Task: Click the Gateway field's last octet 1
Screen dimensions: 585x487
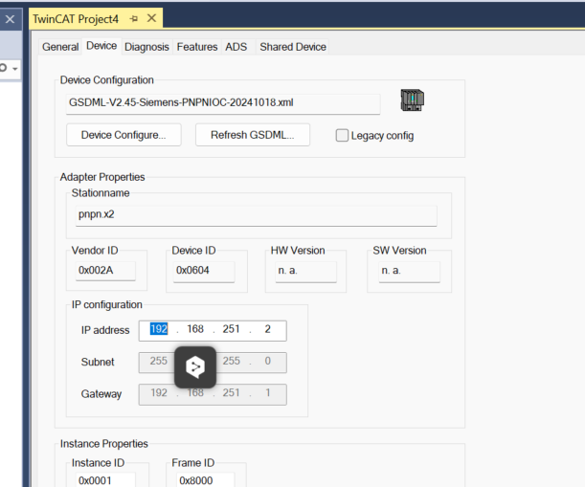Action: pos(267,393)
